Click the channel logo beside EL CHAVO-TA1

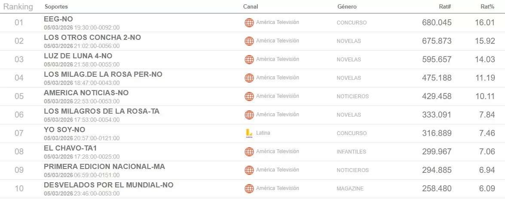point(249,152)
